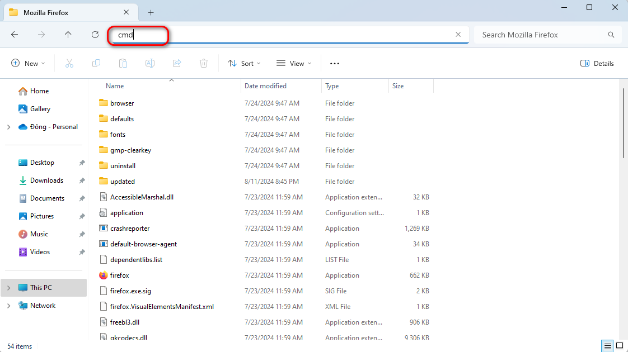Switch to details list view layout
628x352 pixels.
[608, 346]
